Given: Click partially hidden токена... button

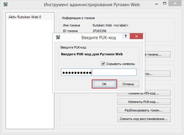Looking at the screenshot, I should [x=158, y=54].
